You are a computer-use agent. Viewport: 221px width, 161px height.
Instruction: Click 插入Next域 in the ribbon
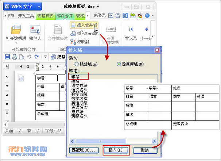coord(85,34)
